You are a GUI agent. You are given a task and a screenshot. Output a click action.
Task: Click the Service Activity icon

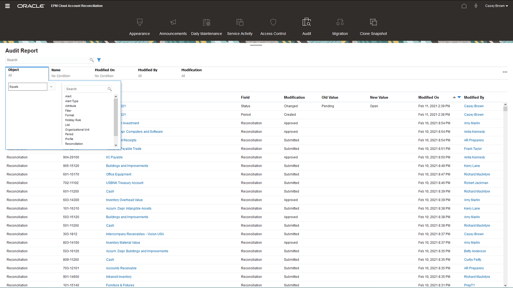pos(240,22)
